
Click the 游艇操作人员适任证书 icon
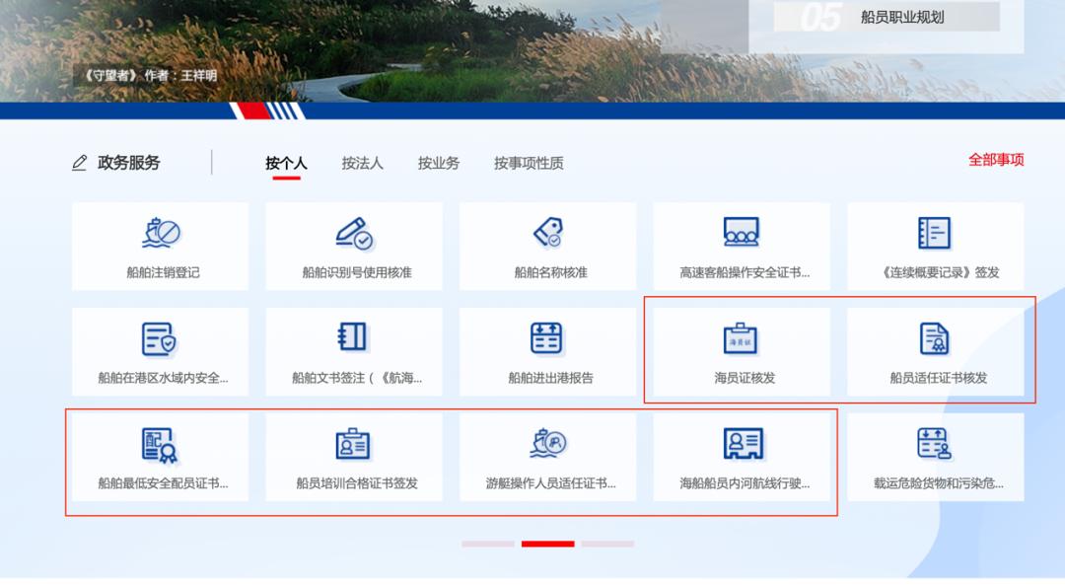point(547,445)
